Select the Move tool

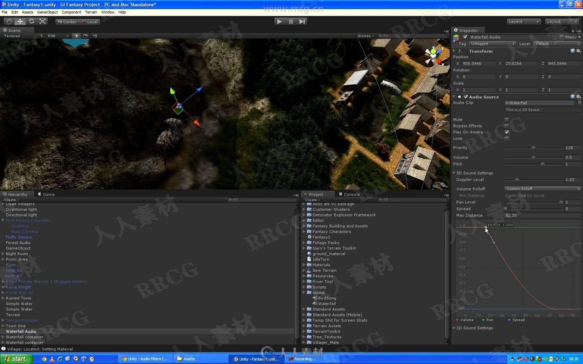20,21
